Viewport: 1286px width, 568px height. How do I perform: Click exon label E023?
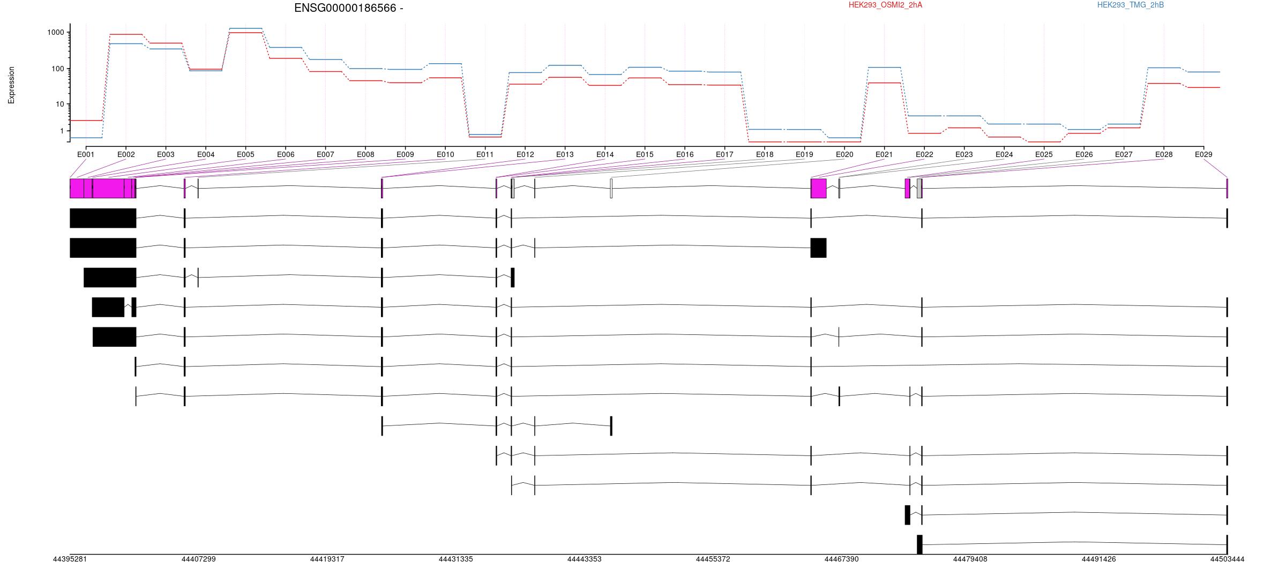tap(964, 155)
